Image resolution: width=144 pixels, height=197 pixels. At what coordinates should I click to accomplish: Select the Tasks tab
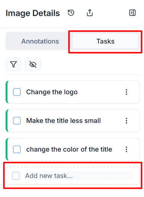click(x=105, y=41)
